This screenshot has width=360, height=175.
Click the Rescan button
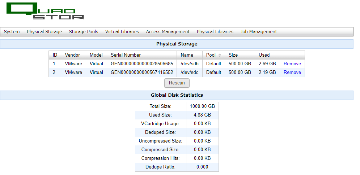click(177, 83)
